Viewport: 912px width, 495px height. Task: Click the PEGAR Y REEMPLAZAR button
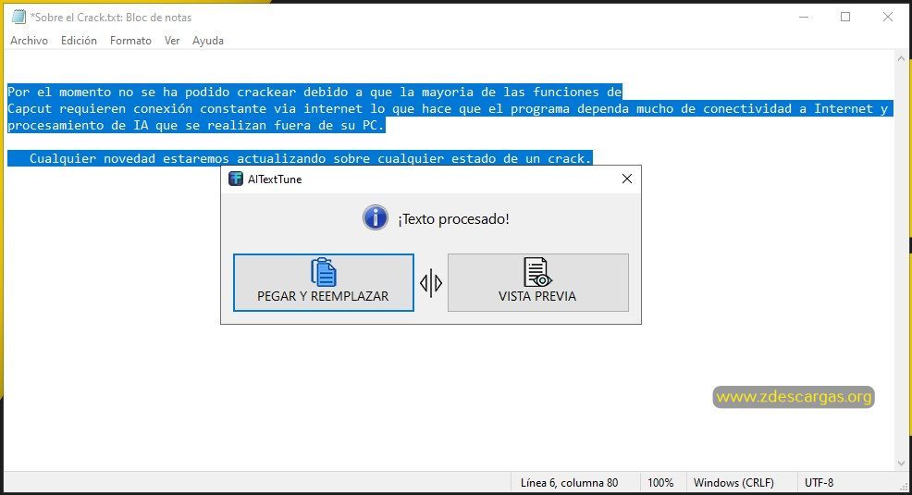(324, 283)
